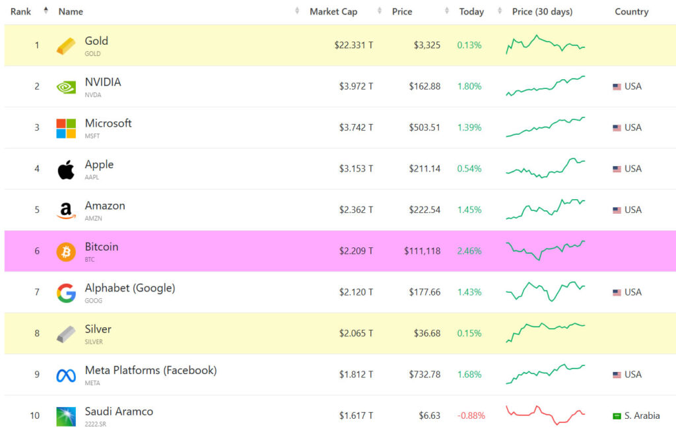Image resolution: width=676 pixels, height=434 pixels.
Task: Select the Saudi Aramco logo
Action: [x=66, y=416]
